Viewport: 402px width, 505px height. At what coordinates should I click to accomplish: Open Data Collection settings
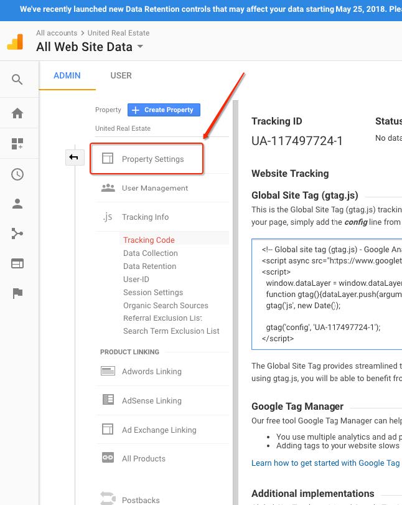[151, 253]
